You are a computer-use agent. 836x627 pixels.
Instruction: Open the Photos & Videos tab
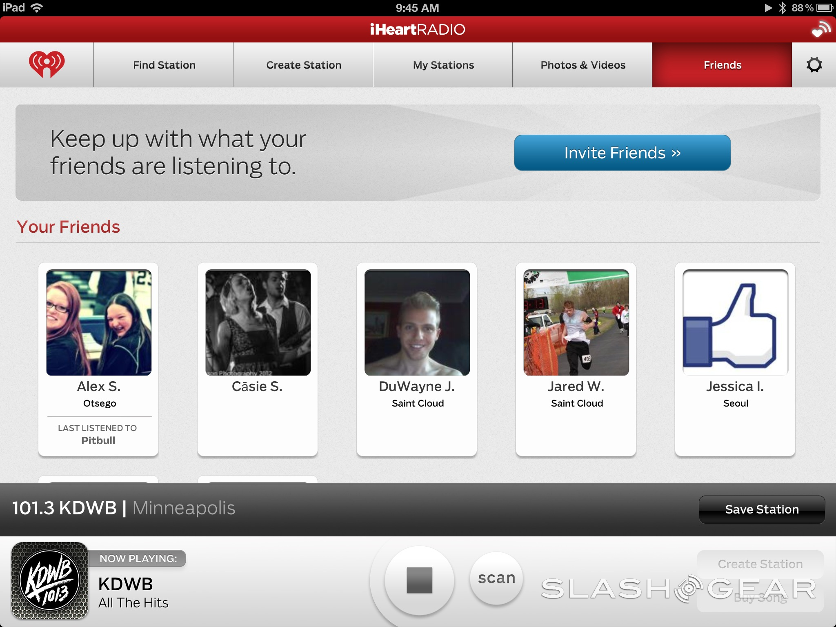pyautogui.click(x=583, y=65)
